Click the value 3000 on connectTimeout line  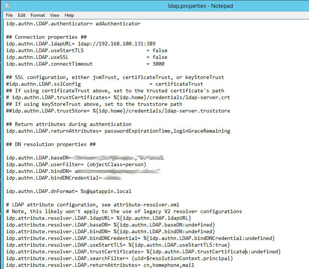(158, 64)
